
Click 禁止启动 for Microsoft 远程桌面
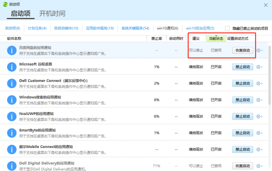pos(243,67)
